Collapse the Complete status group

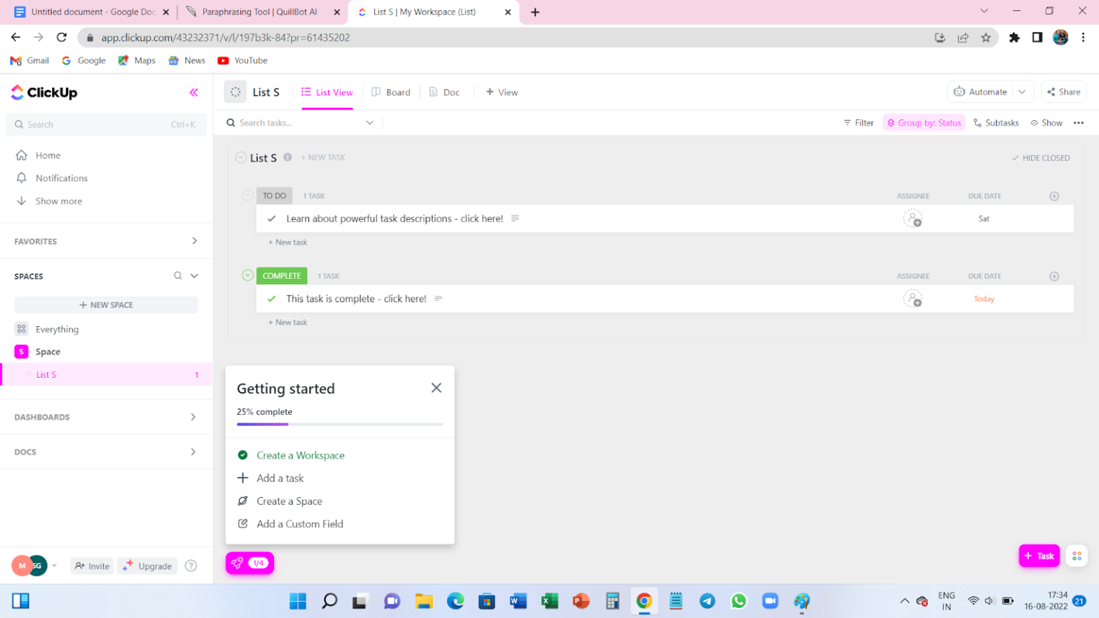(x=248, y=275)
